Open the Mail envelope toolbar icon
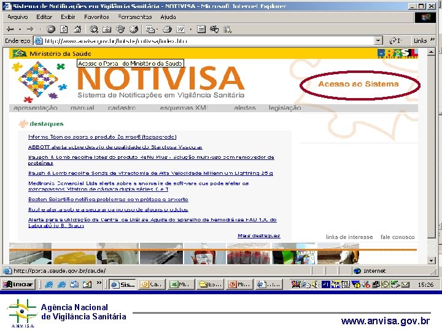 click(150, 29)
